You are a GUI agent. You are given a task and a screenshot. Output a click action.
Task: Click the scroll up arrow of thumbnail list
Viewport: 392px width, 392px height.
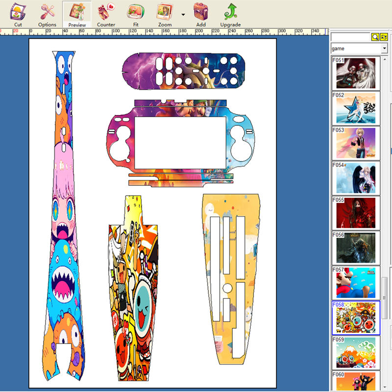pos(385,59)
